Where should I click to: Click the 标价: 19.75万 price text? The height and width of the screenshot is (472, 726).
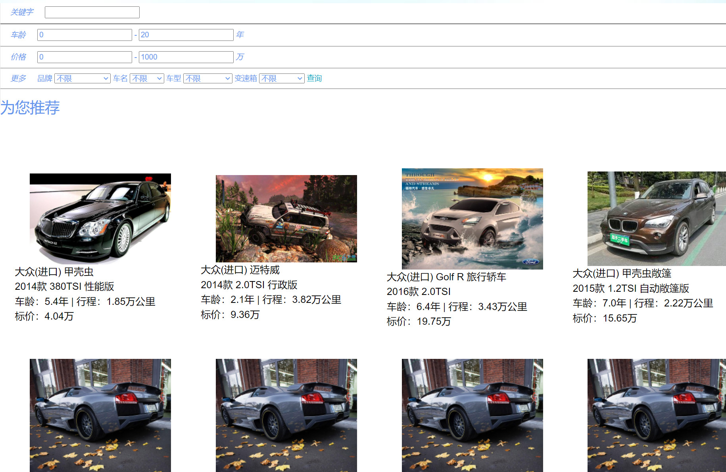coord(419,322)
